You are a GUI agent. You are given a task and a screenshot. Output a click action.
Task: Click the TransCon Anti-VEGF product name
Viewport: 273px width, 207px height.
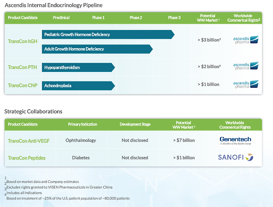click(29, 141)
